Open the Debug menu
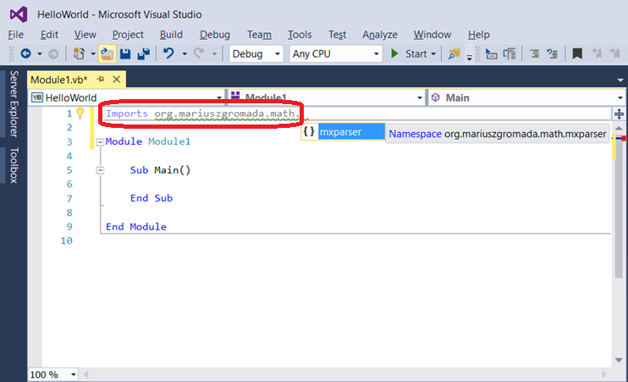The width and height of the screenshot is (628, 382). tap(215, 35)
